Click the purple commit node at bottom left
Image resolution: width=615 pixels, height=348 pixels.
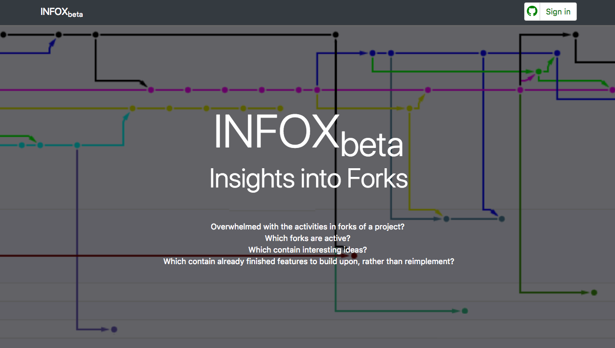click(114, 330)
